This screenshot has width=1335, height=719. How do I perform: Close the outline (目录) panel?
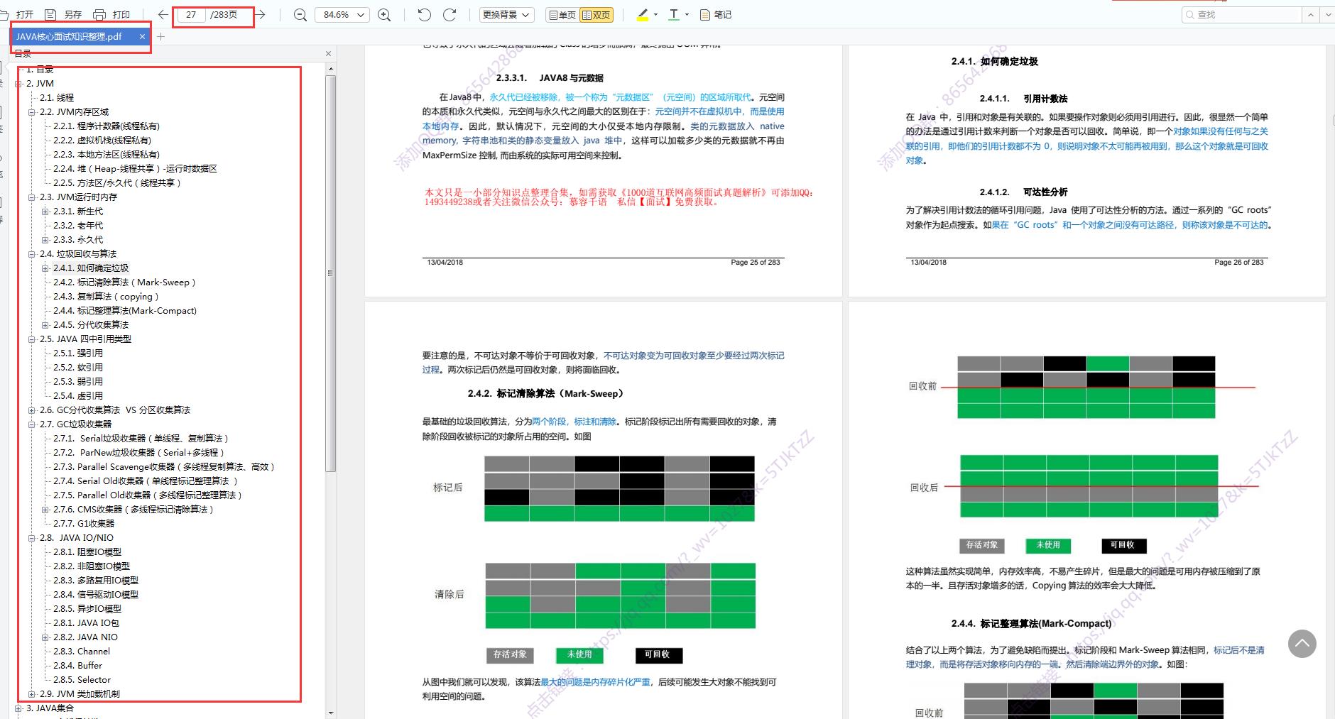328,53
